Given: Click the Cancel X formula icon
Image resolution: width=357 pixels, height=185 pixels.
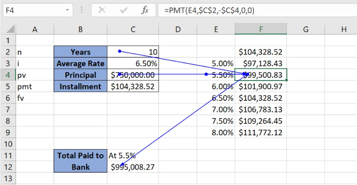Looking at the screenshot, I should [x=102, y=11].
